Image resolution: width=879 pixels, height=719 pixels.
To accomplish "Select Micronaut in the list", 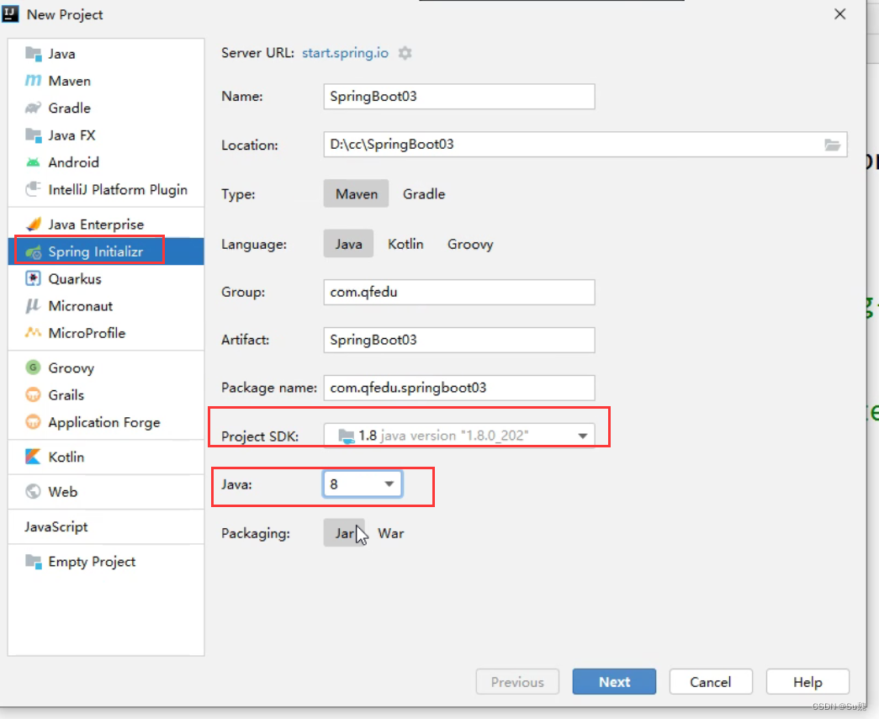I will (x=106, y=306).
